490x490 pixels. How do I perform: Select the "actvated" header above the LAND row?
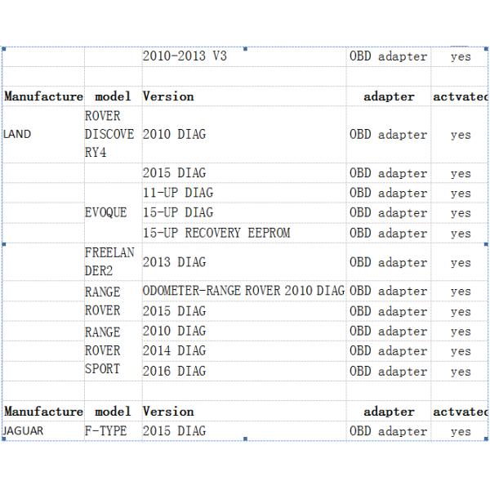point(460,96)
